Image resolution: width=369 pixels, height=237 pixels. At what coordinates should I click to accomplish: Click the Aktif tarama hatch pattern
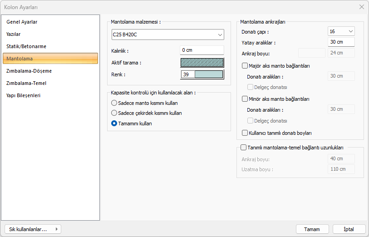pyautogui.click(x=202, y=62)
